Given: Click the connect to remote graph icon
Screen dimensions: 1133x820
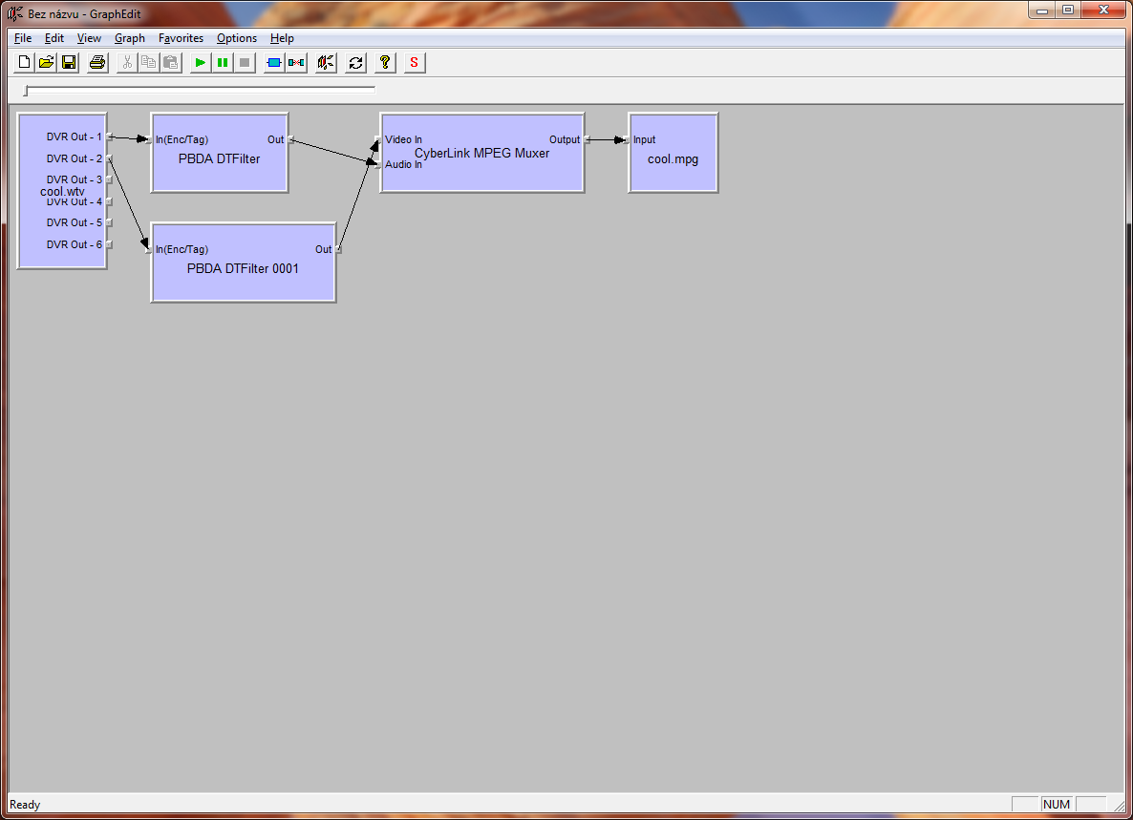Looking at the screenshot, I should [326, 63].
